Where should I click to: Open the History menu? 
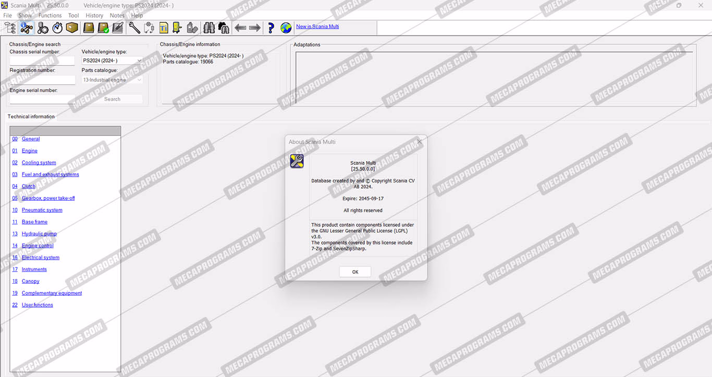point(94,16)
